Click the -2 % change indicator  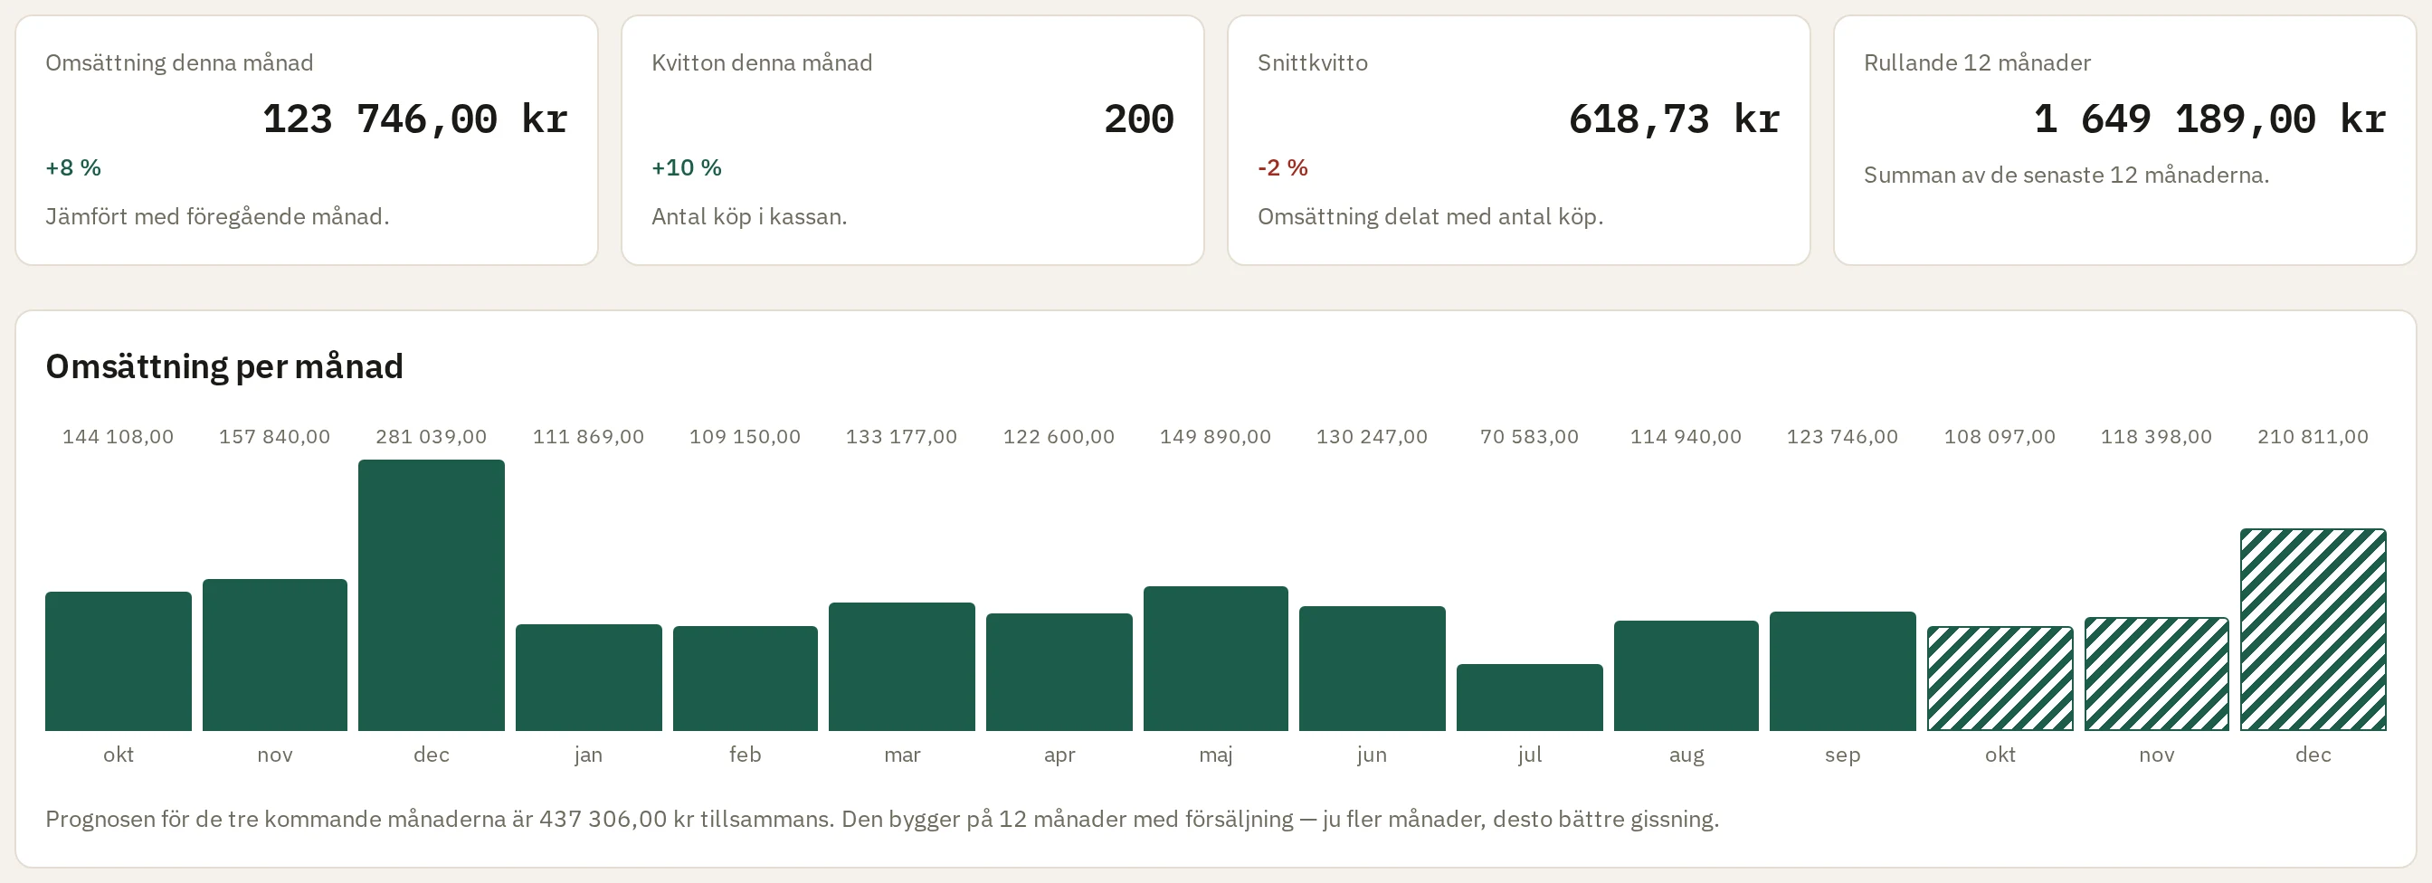coord(1283,168)
